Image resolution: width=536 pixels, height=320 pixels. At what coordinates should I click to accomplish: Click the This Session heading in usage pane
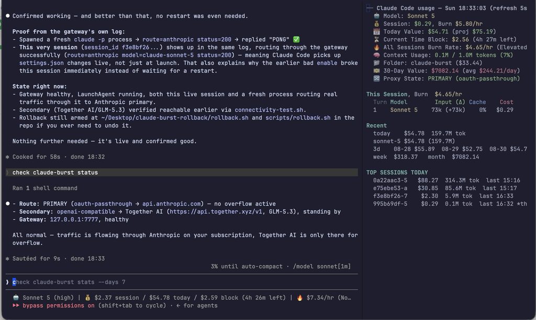tap(387, 94)
